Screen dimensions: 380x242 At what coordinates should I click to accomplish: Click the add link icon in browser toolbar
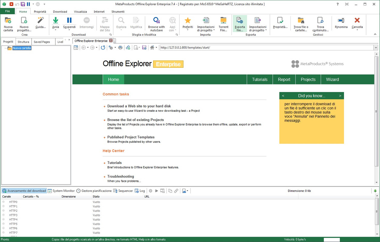pos(128,47)
